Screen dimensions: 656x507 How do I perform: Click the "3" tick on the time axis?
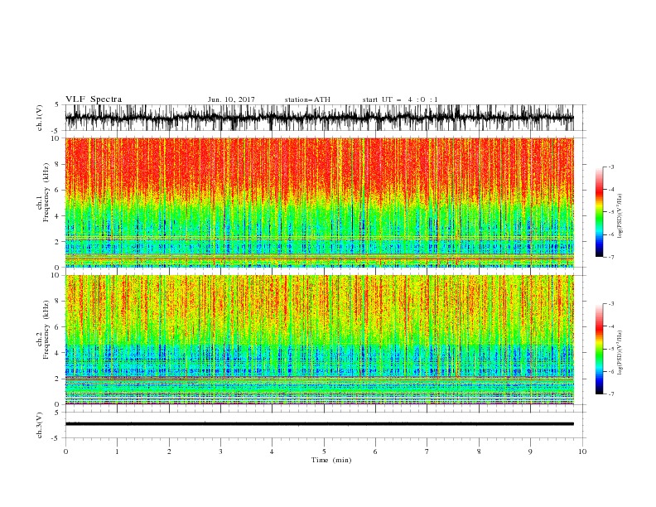coord(220,451)
